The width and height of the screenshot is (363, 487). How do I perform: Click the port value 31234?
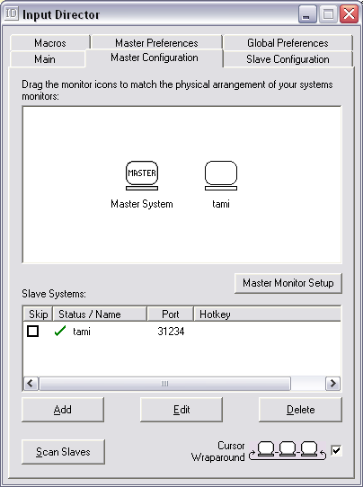coord(171,332)
